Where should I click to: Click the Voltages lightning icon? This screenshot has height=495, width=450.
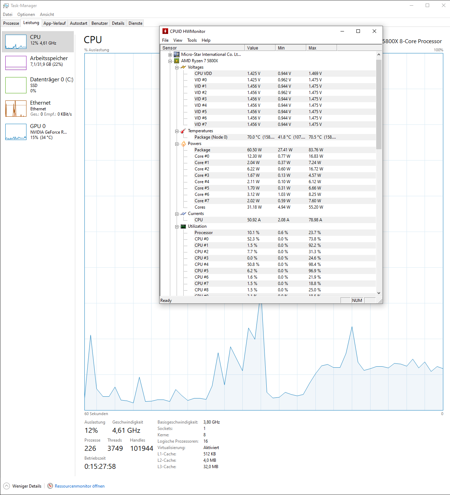point(183,67)
